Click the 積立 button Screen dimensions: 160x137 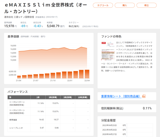[x=146, y=5]
